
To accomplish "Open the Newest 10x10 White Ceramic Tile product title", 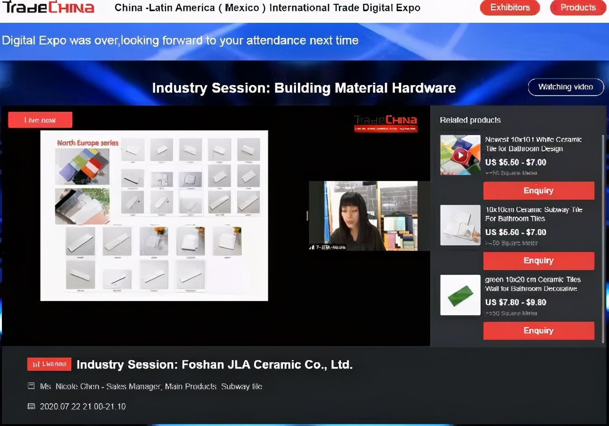I will (533, 144).
